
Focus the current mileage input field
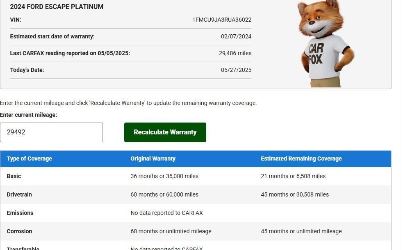pos(51,132)
